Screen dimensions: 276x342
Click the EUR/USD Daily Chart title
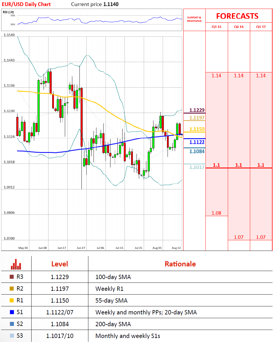coord(26,4)
